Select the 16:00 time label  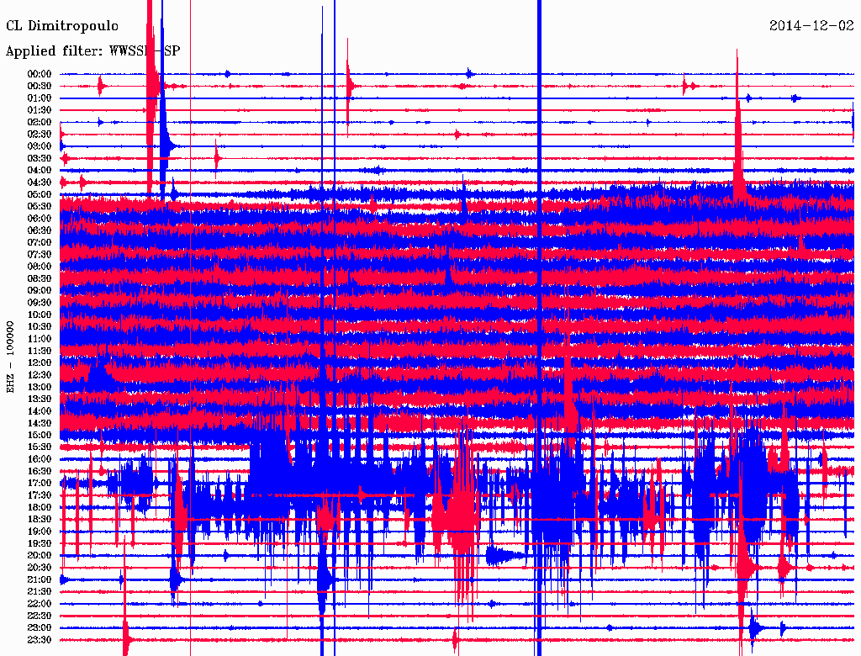40,458
